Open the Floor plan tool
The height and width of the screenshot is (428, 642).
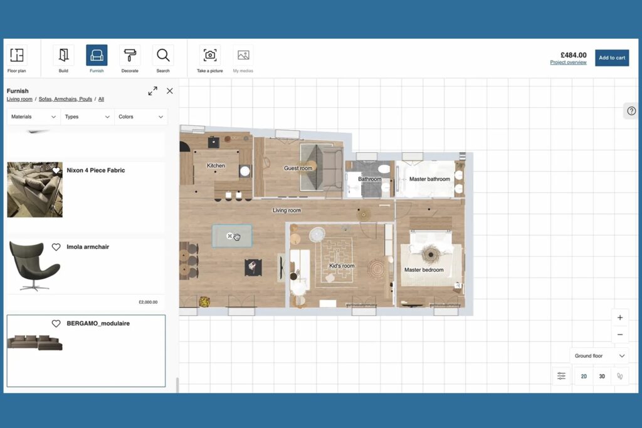click(17, 56)
